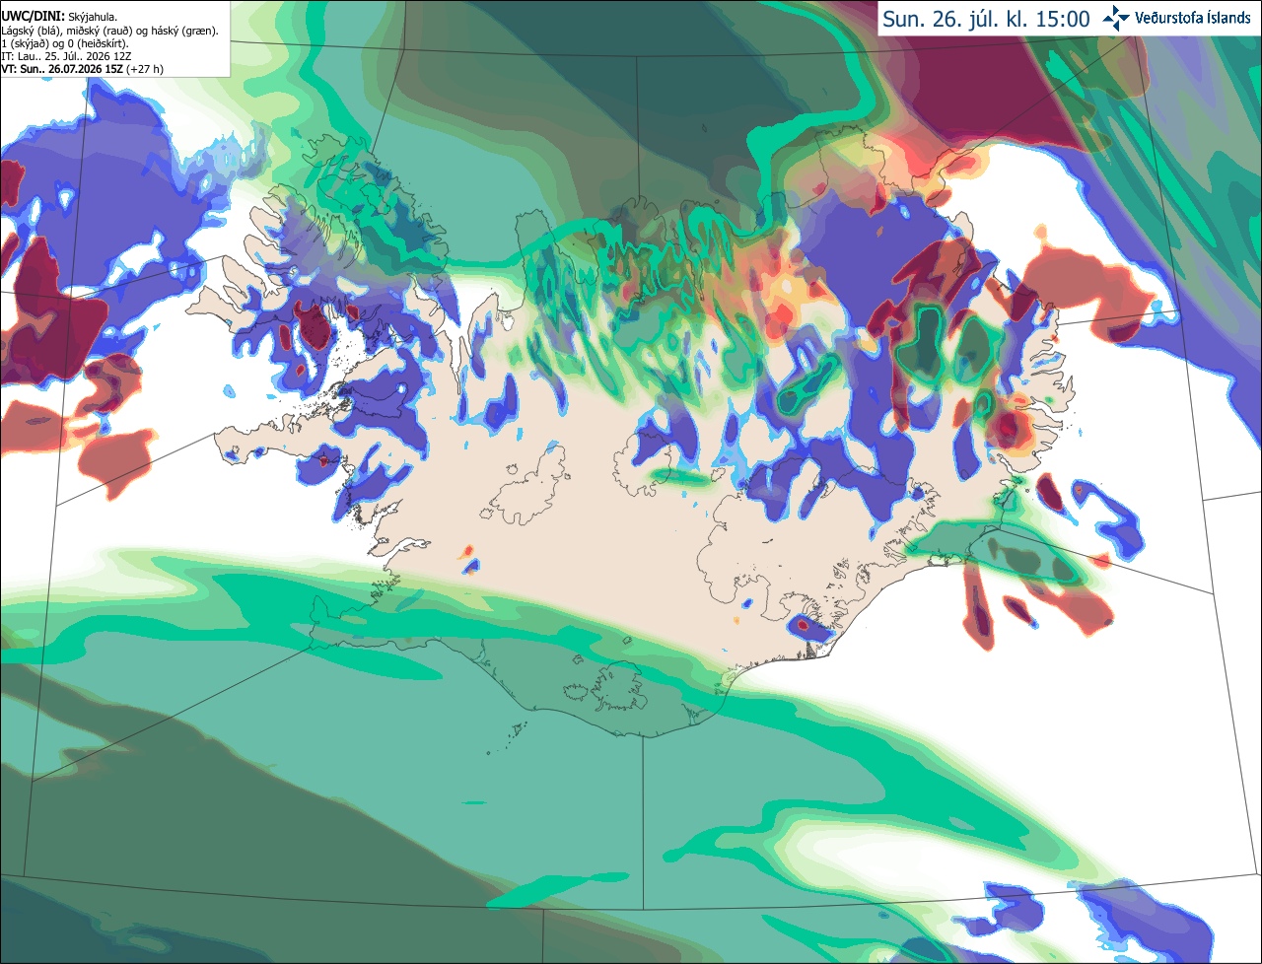The image size is (1262, 964).
Task: Select the Sun. 26. júl. kl. 15:00 timestamp
Action: (x=986, y=19)
